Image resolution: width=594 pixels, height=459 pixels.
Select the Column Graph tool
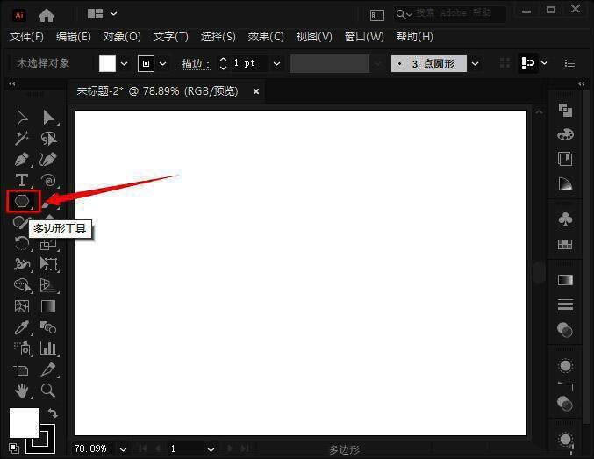coord(48,348)
